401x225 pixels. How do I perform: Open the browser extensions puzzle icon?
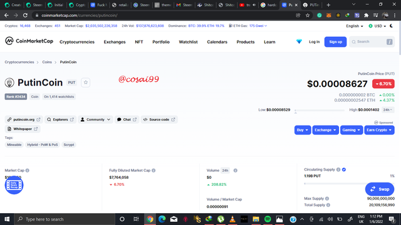(366, 15)
